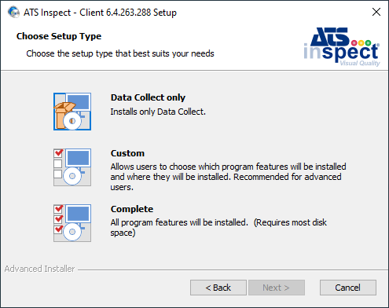Click the "Choose Setup Type" heading
389x308 pixels.
click(x=59, y=36)
